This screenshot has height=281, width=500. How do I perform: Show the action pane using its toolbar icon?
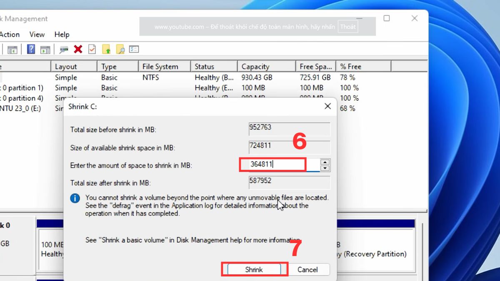click(45, 49)
